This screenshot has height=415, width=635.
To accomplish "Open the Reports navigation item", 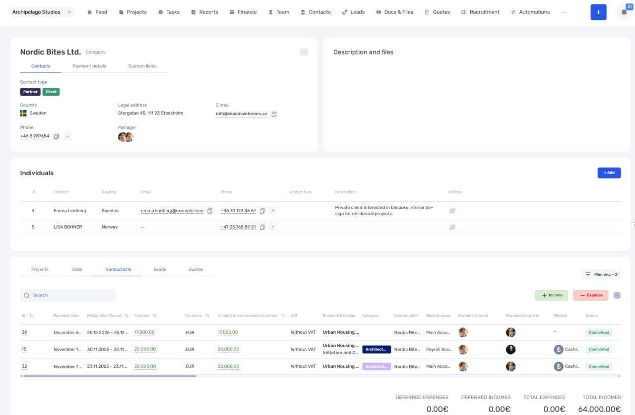I will coord(204,12).
